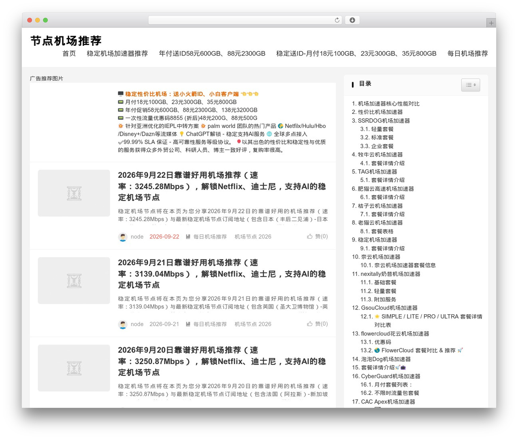This screenshot has height=439, width=518.
Task: Go to the 首页 menu item
Action: [69, 53]
